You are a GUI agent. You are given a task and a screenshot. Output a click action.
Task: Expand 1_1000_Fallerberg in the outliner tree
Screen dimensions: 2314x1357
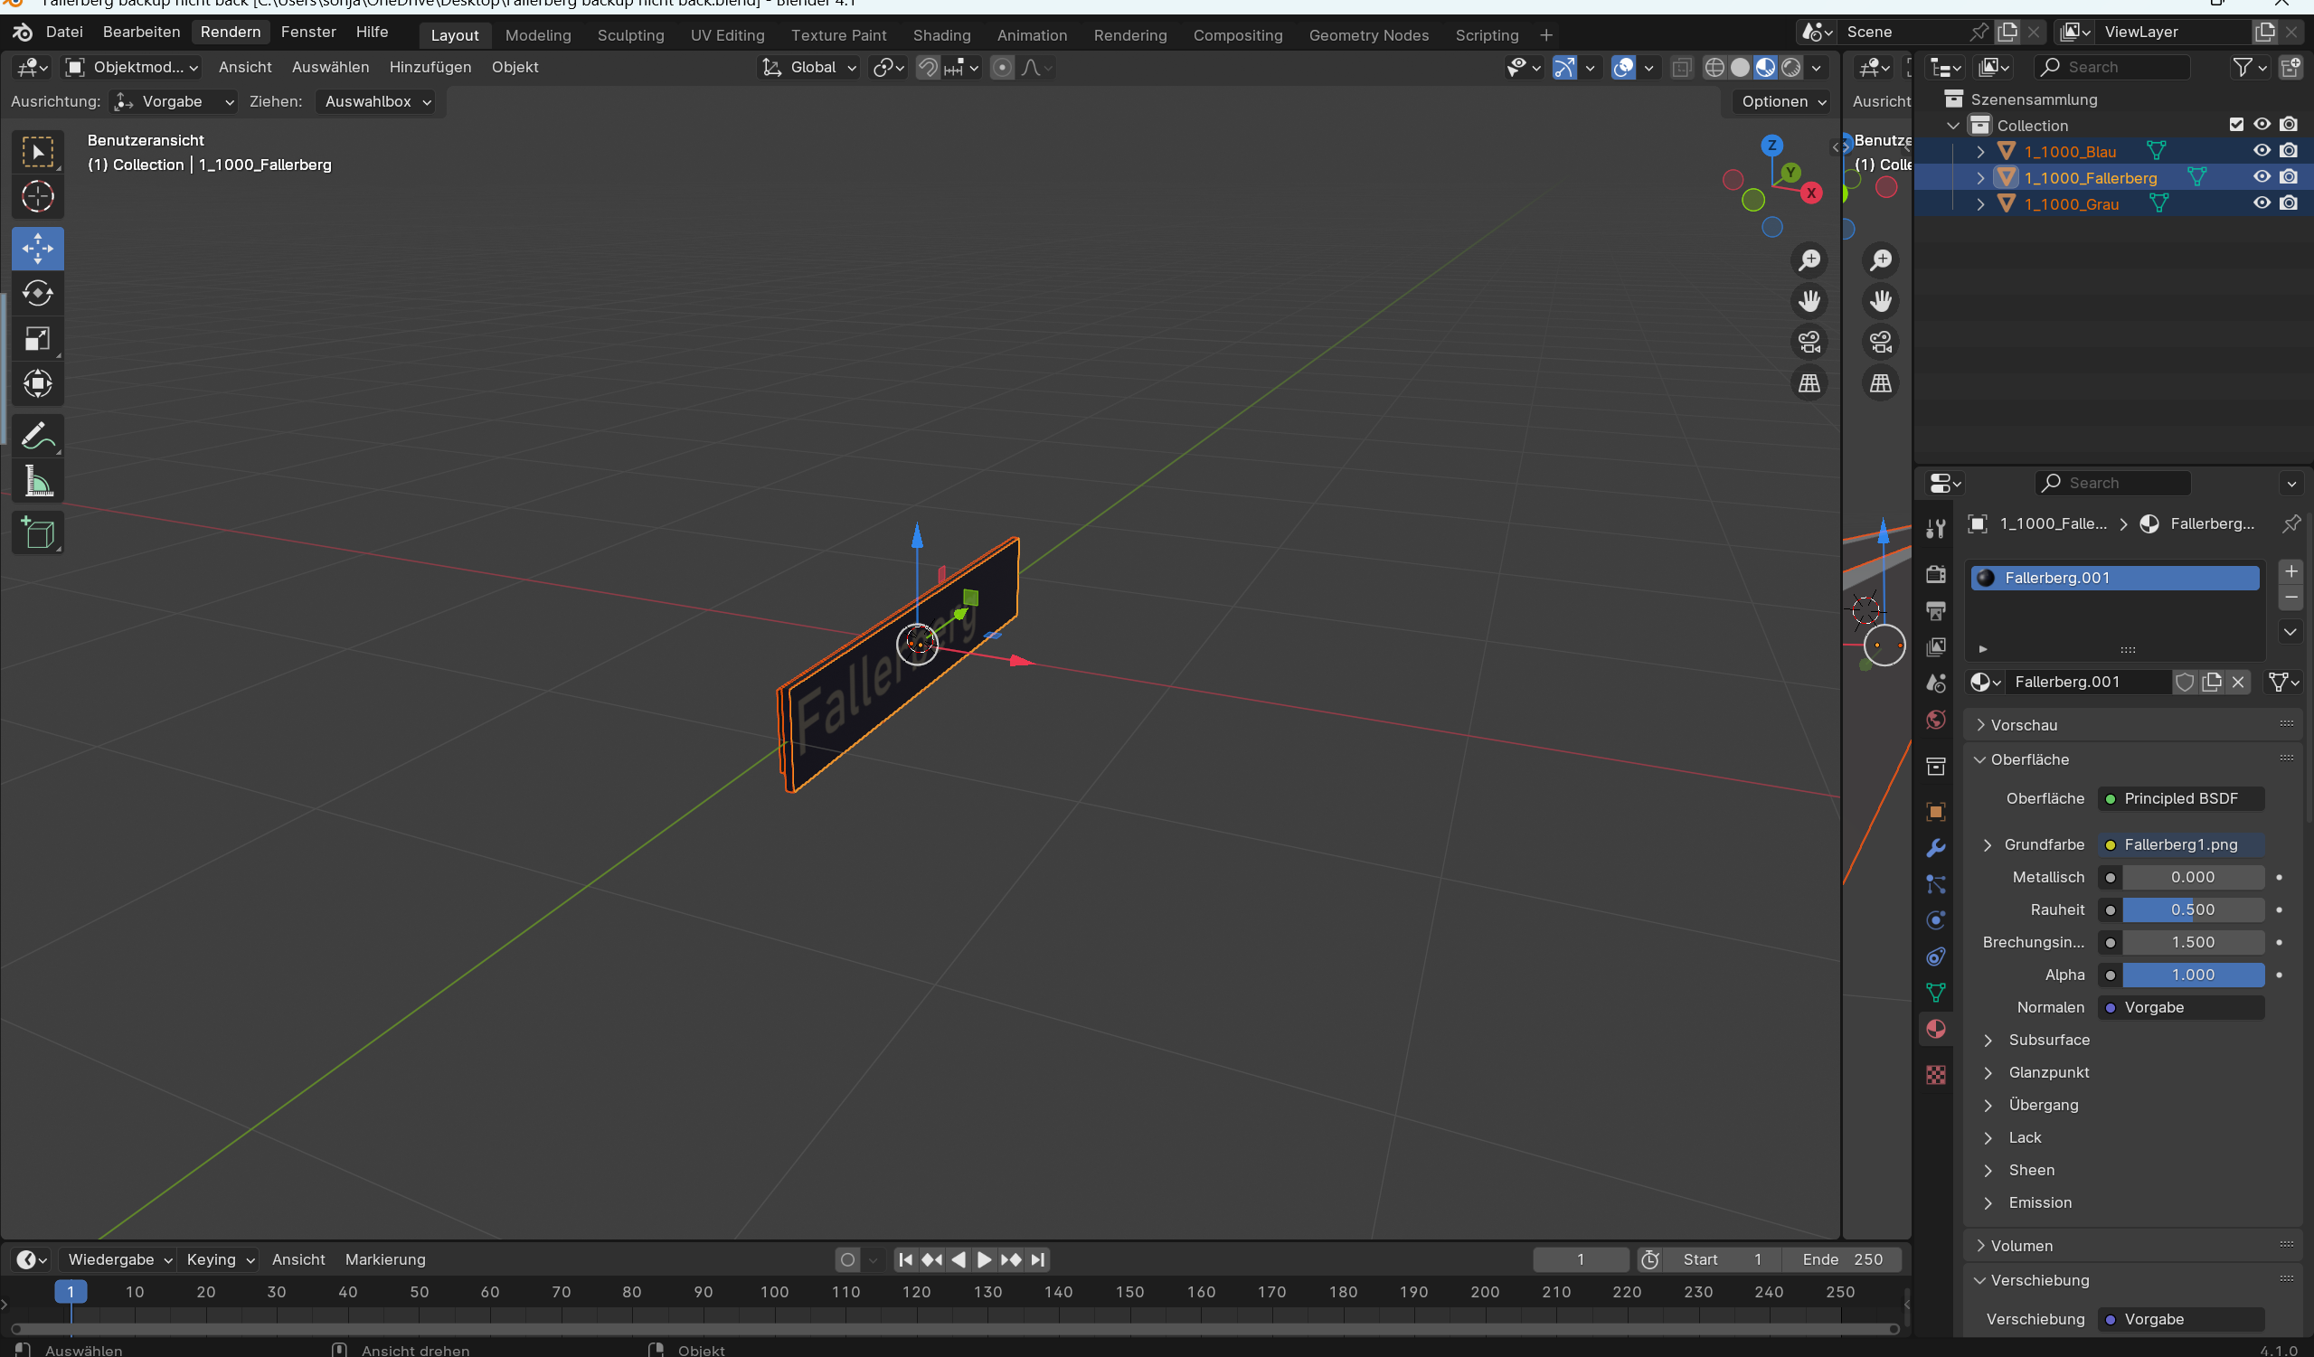(1980, 177)
